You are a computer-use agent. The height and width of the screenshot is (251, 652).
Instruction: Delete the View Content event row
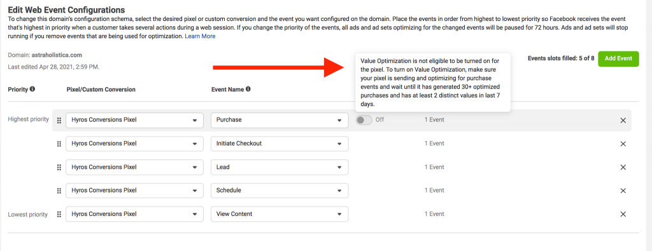[623, 214]
